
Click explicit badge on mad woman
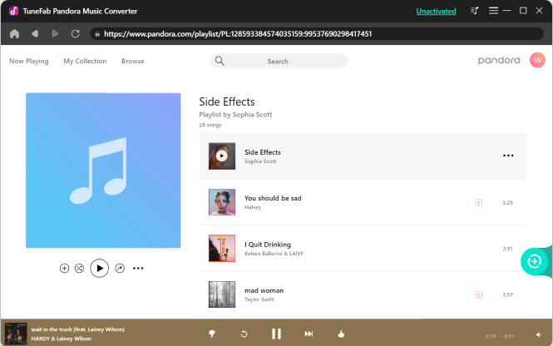(x=479, y=295)
